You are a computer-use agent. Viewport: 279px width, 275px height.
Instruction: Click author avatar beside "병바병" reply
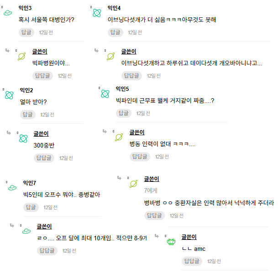(133, 183)
